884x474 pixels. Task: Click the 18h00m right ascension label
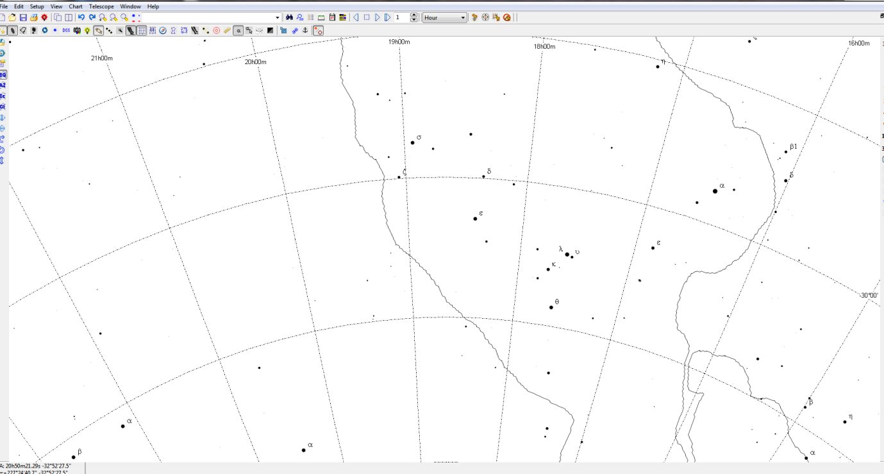(x=545, y=46)
